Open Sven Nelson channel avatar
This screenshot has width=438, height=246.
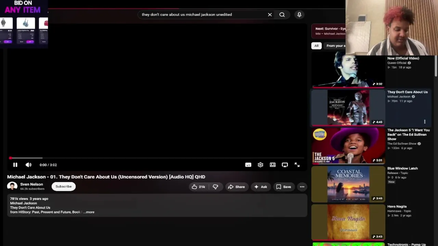pos(12,187)
